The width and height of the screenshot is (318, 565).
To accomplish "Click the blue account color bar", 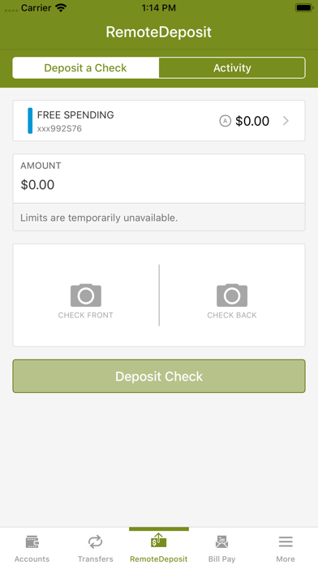I will point(30,121).
